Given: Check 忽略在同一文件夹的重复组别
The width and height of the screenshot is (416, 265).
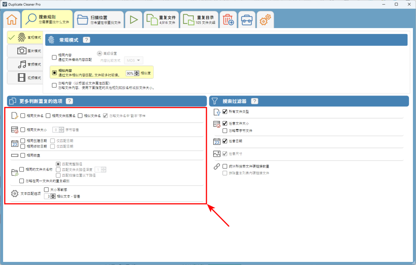Looking at the screenshot, I should click(x=22, y=181).
